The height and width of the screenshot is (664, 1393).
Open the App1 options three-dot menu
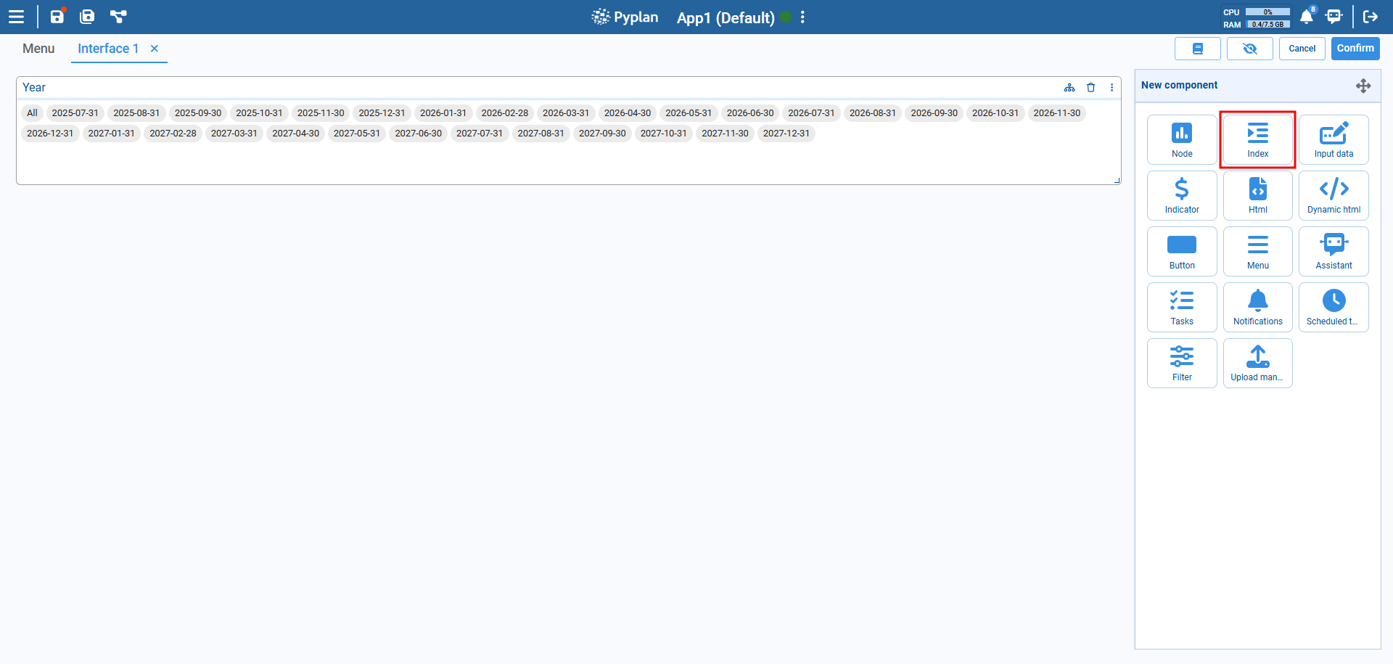tap(802, 17)
